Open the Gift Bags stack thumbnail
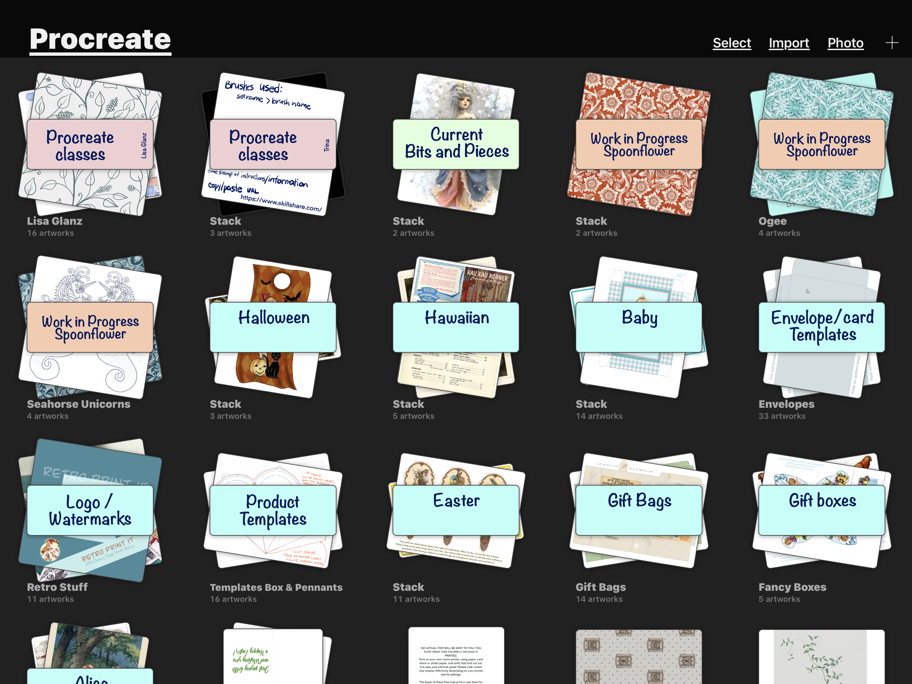The width and height of the screenshot is (912, 684). click(639, 510)
